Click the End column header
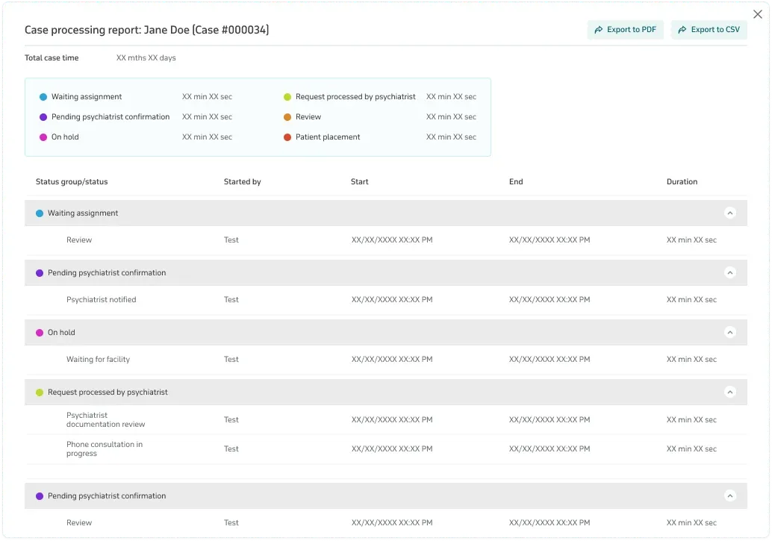 tap(516, 181)
